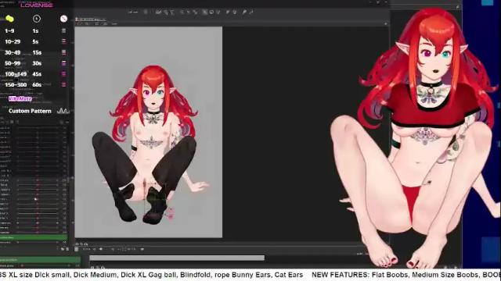The width and height of the screenshot is (501, 281).
Task: Click the pink vibration level header icon
Action: tap(63, 19)
